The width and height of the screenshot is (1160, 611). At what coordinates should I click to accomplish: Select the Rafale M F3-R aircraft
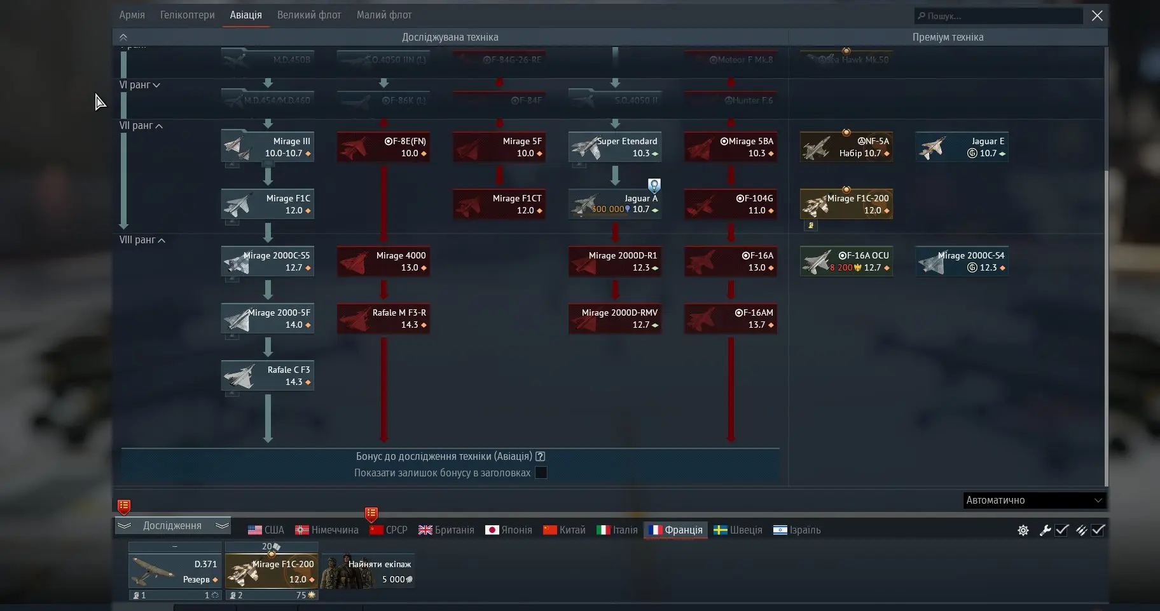(x=383, y=318)
